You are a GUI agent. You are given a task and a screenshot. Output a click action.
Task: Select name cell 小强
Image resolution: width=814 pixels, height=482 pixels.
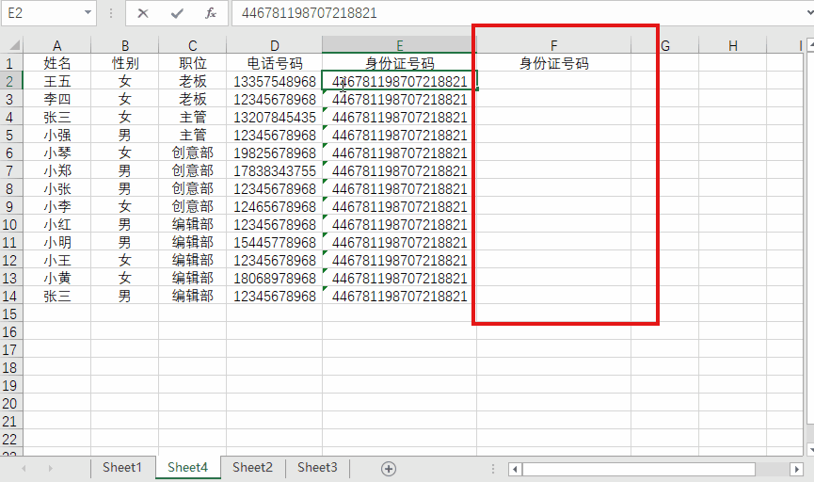(x=57, y=135)
